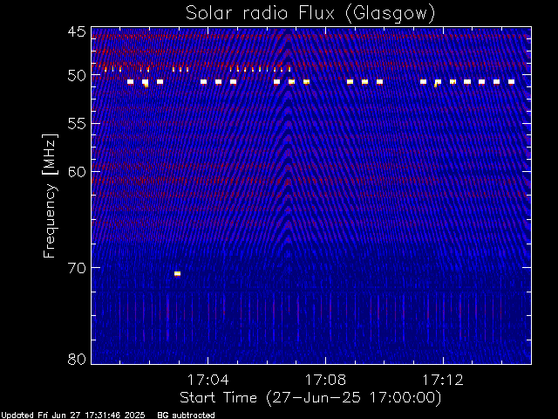Click the isolated bright burst near 70 MHz

tap(177, 273)
